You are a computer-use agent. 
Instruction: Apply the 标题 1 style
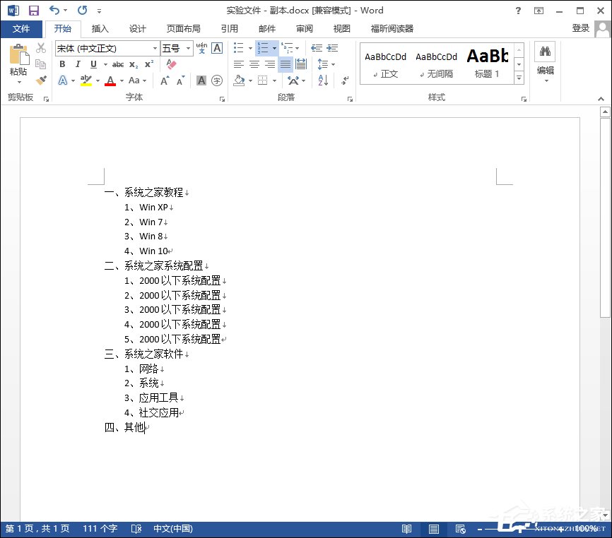coord(488,63)
